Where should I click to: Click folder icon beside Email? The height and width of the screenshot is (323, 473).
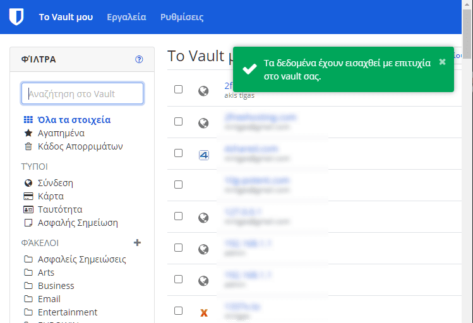tap(28, 299)
